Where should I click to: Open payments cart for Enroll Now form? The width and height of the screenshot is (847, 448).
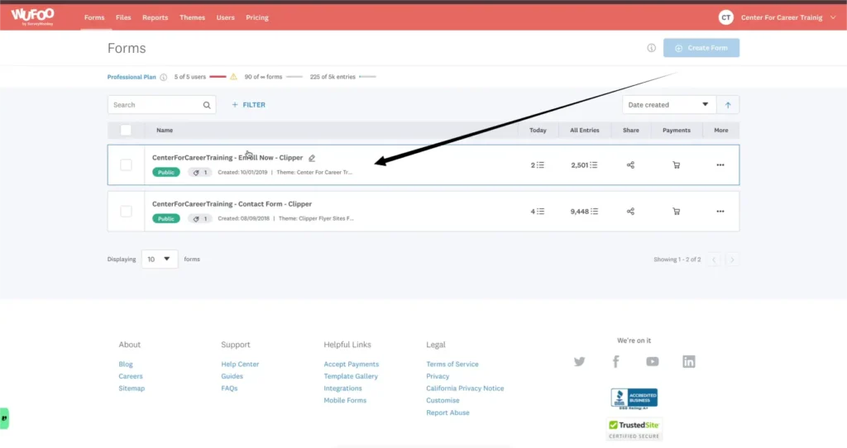coord(676,165)
